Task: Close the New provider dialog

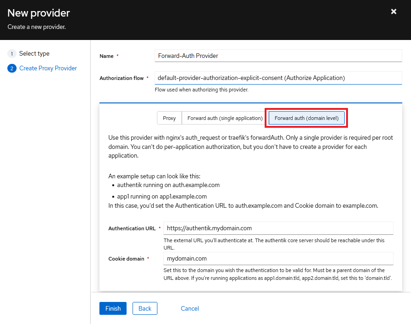Action: pos(394,11)
